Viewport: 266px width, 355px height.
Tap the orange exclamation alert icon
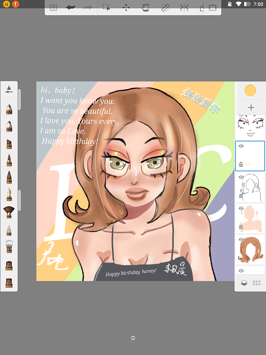16,4
